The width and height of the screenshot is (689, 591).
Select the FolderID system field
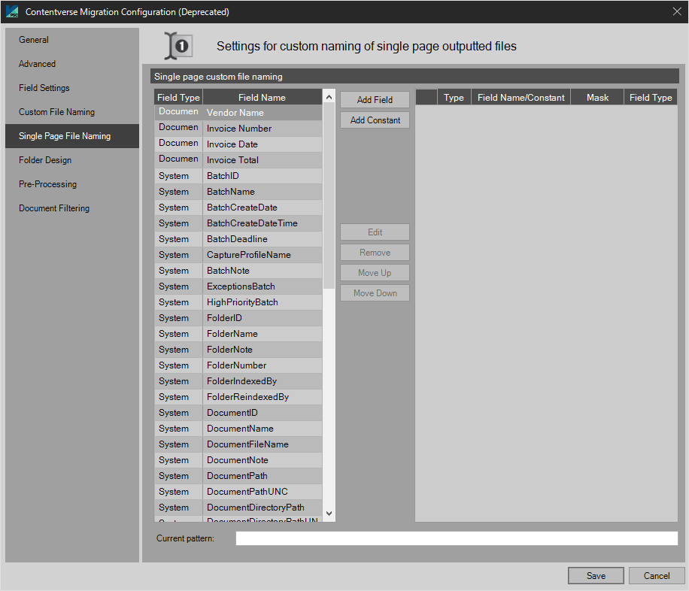click(238, 318)
